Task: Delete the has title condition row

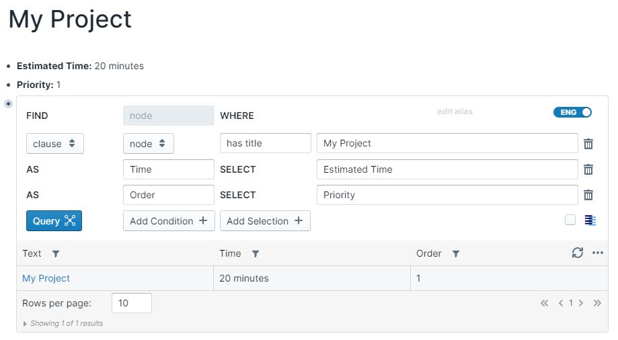Action: [x=588, y=144]
